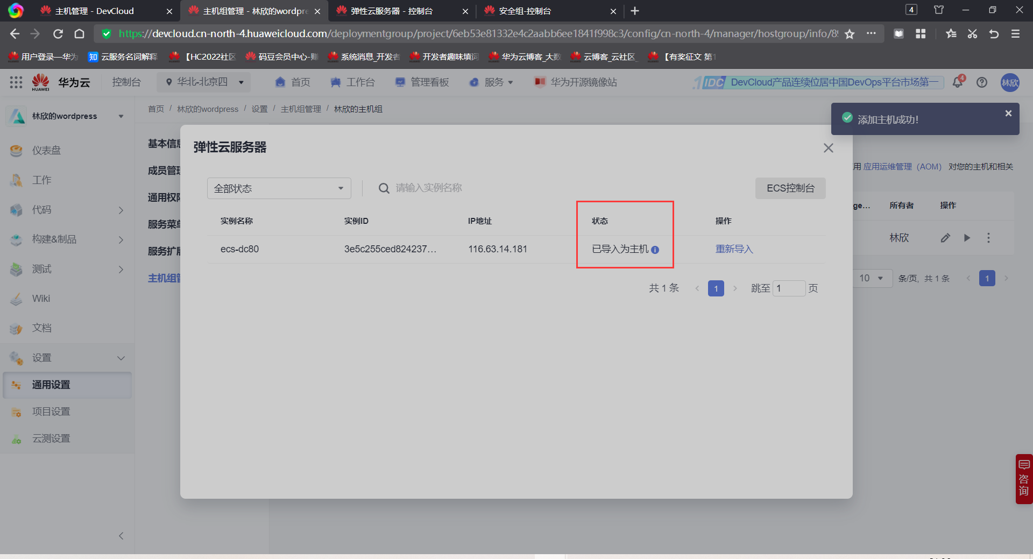This screenshot has width=1033, height=559.
Task: Click the 应用运维管理 (AOM) link
Action: 902,167
